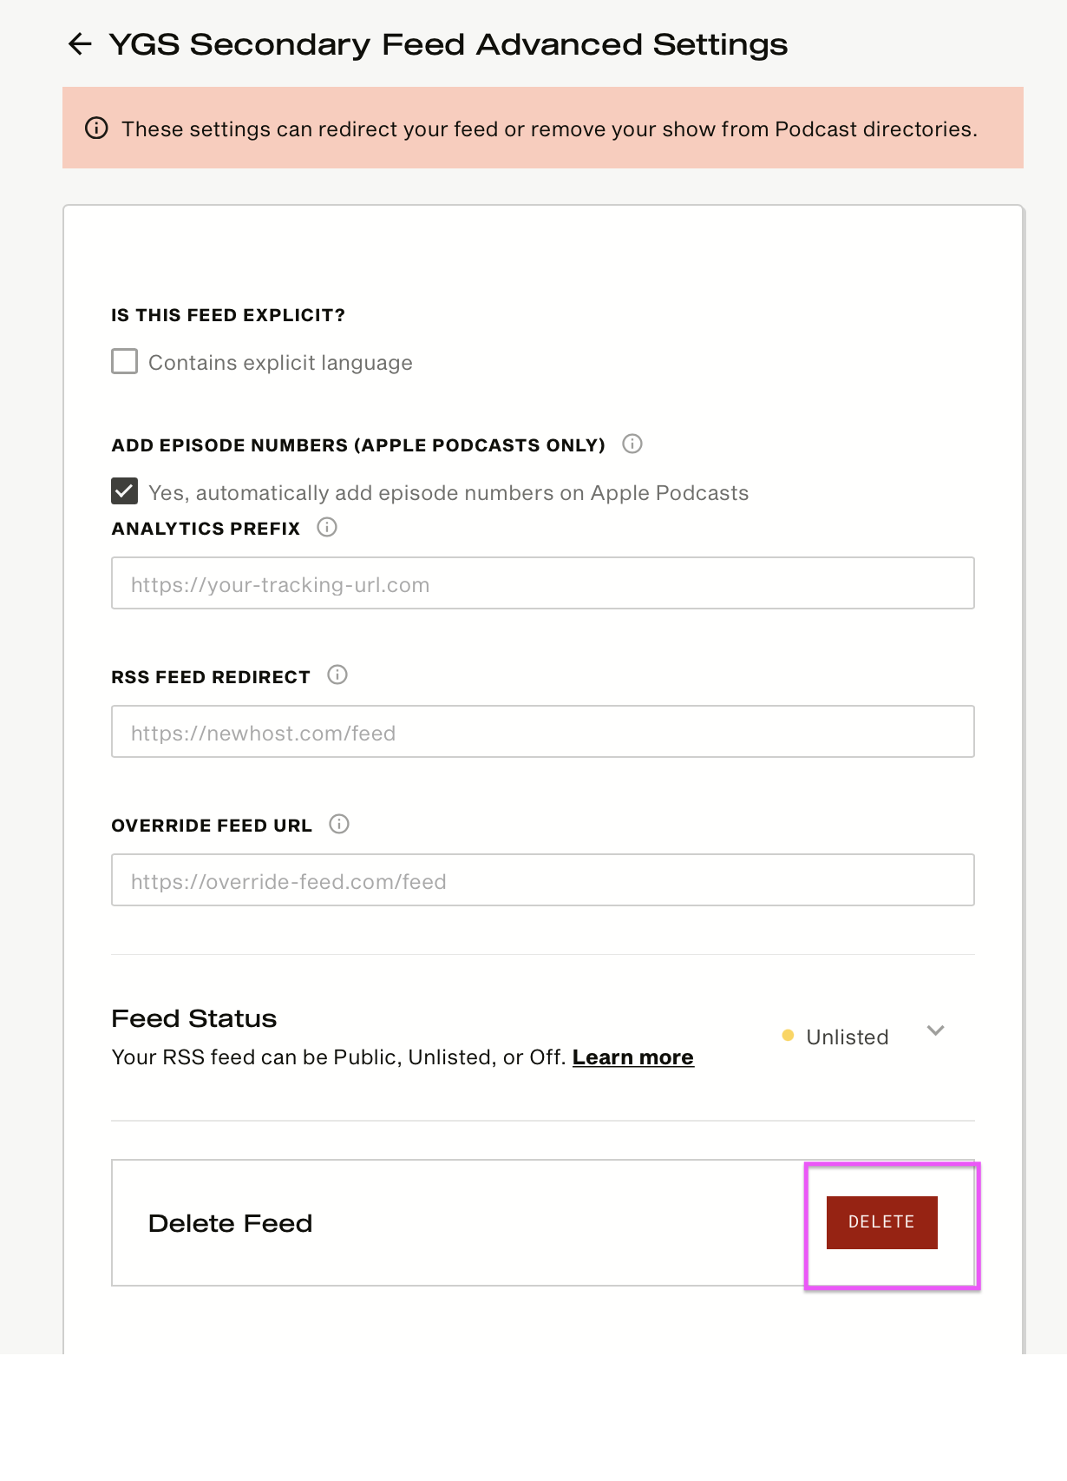Click the info icon in the warning banner
The image size is (1067, 1481).
click(96, 128)
